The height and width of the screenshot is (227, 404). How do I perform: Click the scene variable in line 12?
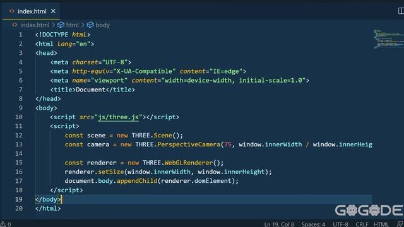pyautogui.click(x=96, y=136)
